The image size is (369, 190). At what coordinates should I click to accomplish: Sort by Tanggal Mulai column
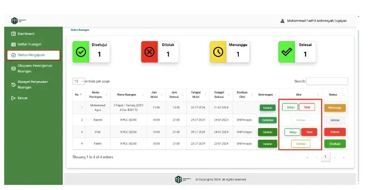tap(198, 95)
